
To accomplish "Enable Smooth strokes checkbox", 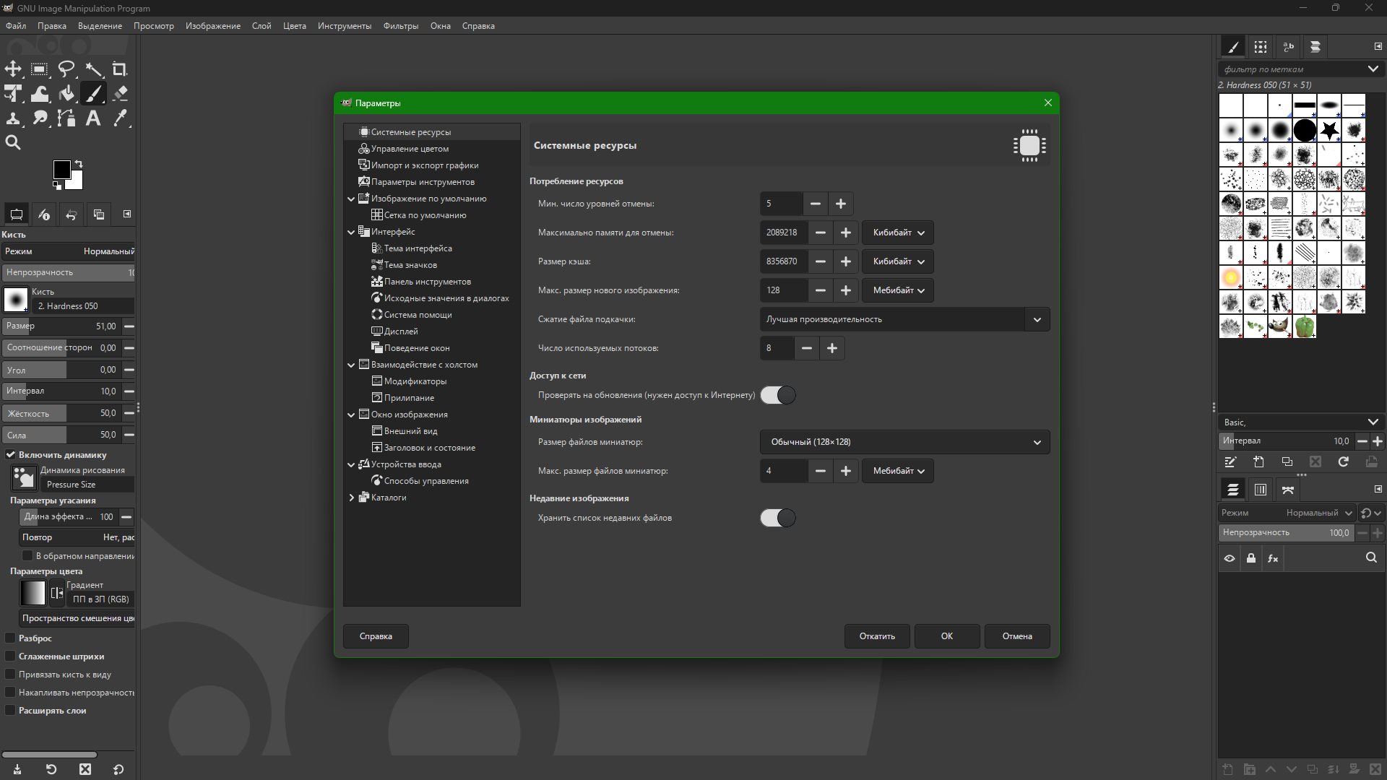I will pyautogui.click(x=10, y=656).
